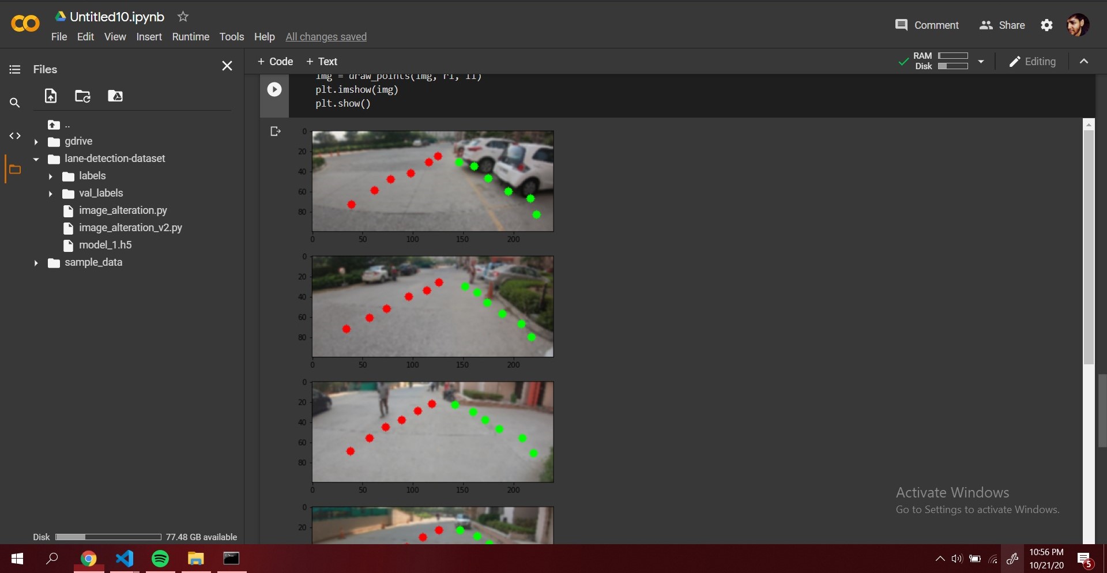
Task: Expand the labels folder
Action: point(50,176)
